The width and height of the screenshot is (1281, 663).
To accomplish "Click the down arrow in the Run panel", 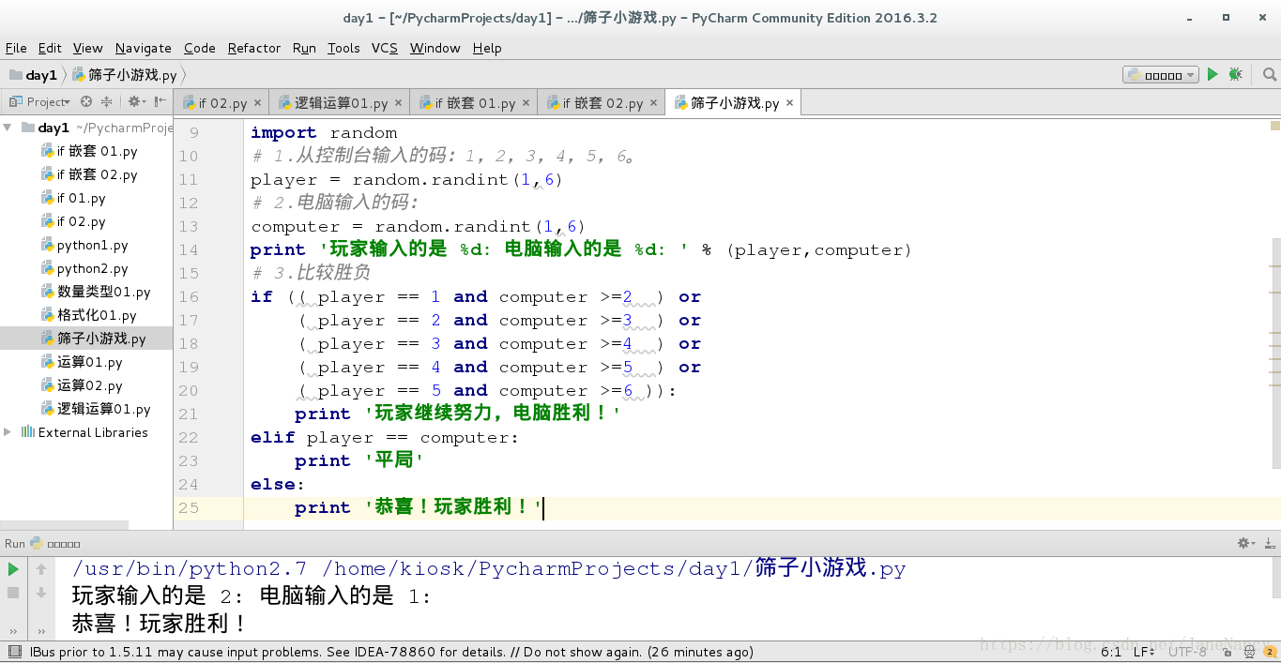I will coord(41,593).
